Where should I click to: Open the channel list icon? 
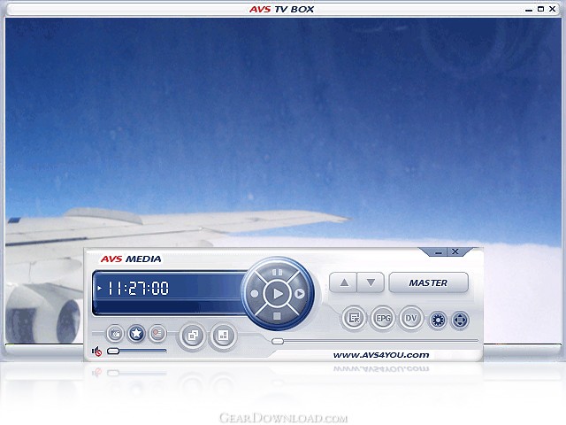[x=354, y=319]
